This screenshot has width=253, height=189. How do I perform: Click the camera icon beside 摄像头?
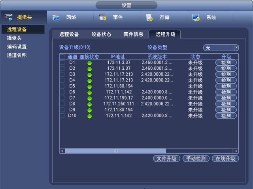(8, 18)
